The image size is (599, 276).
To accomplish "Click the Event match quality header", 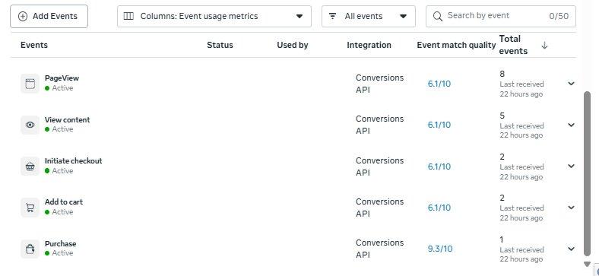I will (456, 45).
